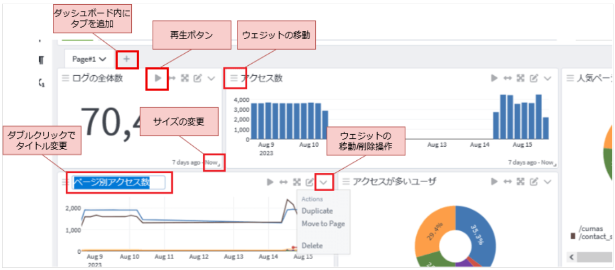
Task: Click the ページ別アクセス数 title input field
Action: pos(118,182)
